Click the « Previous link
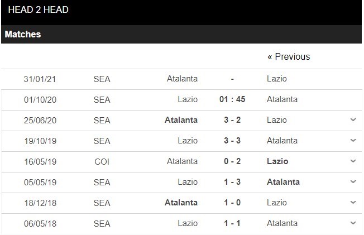The image size is (364, 235). tap(288, 57)
